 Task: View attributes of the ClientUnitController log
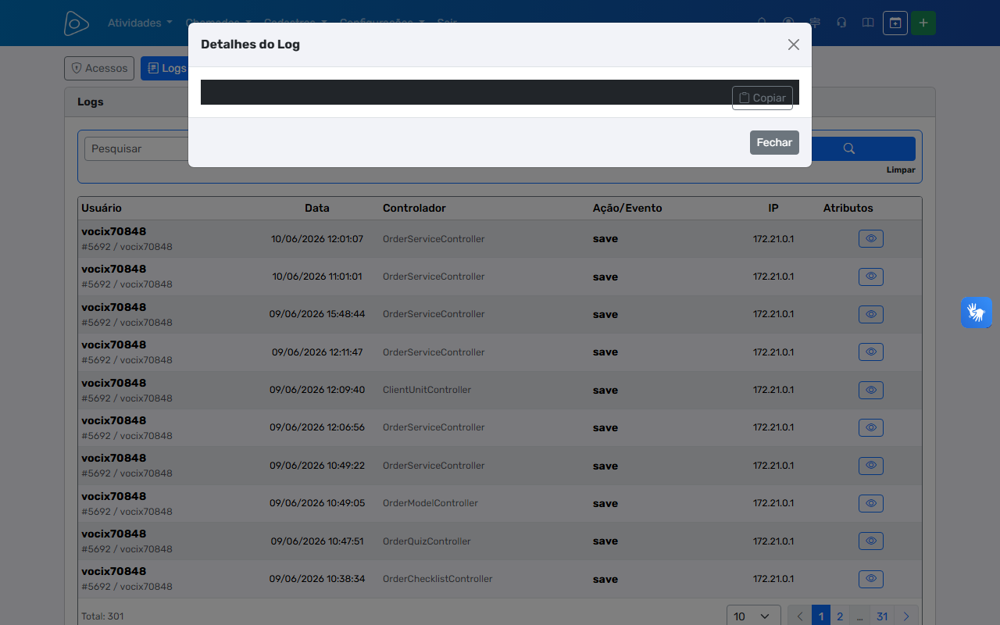871,390
